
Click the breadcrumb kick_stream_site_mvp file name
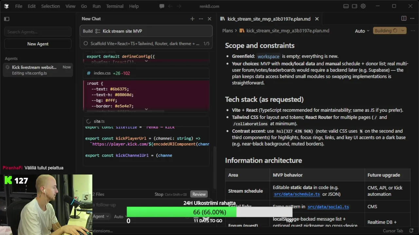click(x=288, y=31)
